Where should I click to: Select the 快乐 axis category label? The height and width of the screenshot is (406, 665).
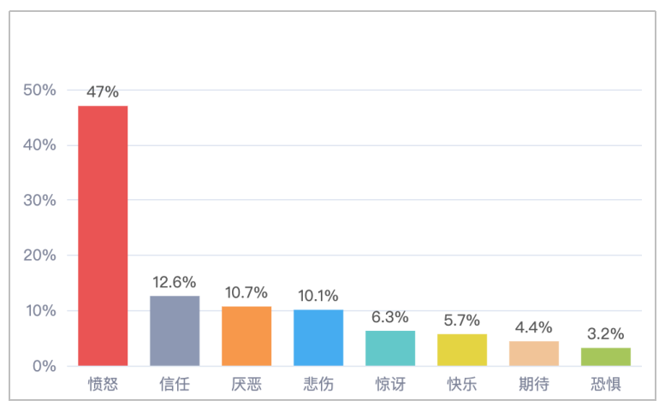pyautogui.click(x=462, y=385)
